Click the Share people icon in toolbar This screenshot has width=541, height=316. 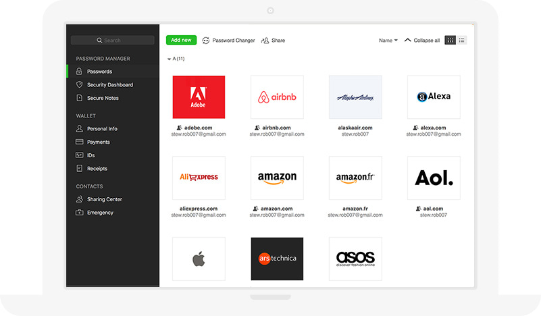[265, 41]
